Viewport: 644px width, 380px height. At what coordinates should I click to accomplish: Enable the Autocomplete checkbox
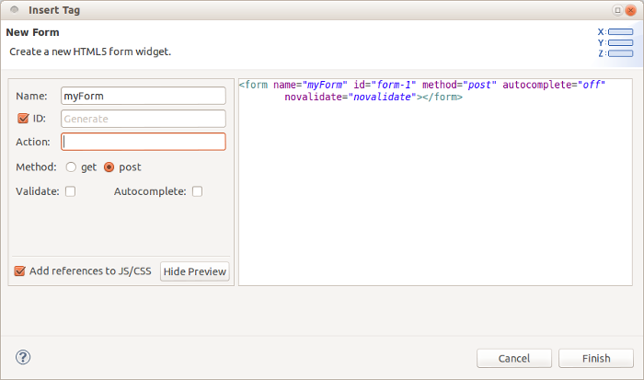197,191
